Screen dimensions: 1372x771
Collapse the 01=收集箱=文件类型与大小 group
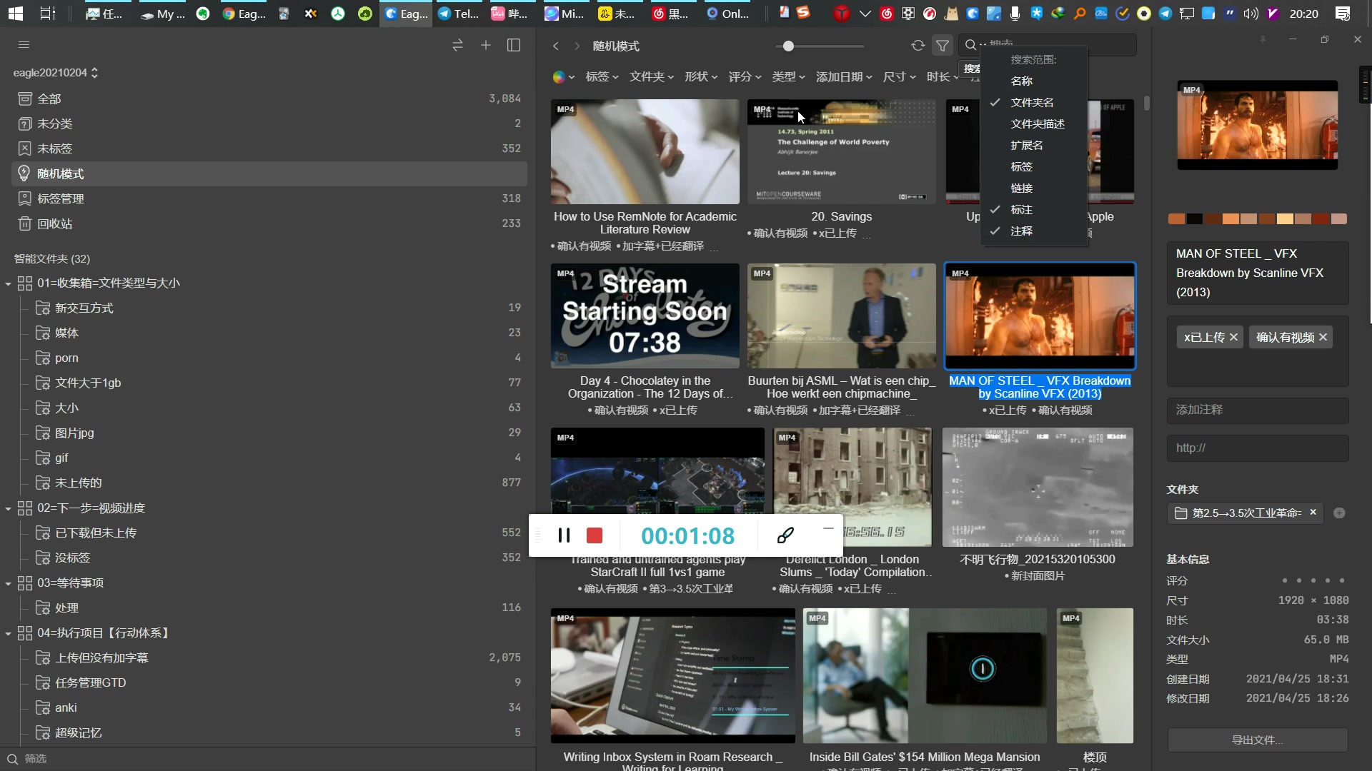point(8,283)
